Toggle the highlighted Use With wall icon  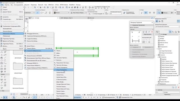tap(144, 42)
